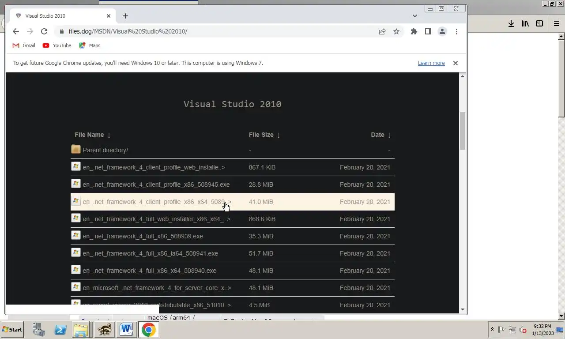Viewport: 565px width, 339px height.
Task: Share this page via share icon
Action: coord(382,31)
